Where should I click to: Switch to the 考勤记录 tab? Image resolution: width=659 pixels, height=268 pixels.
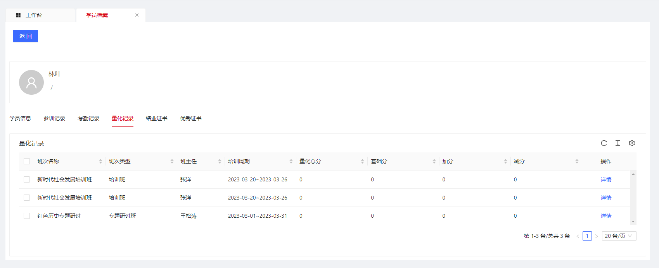88,118
